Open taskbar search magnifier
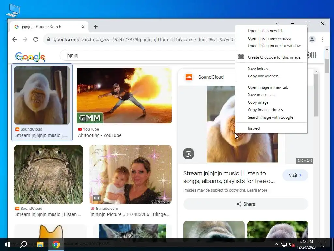The height and width of the screenshot is (251, 334). (x=23, y=244)
